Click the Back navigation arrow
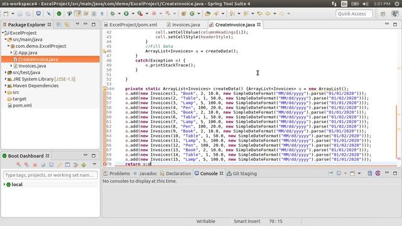Viewport: 402px width, 226px height. point(268,14)
